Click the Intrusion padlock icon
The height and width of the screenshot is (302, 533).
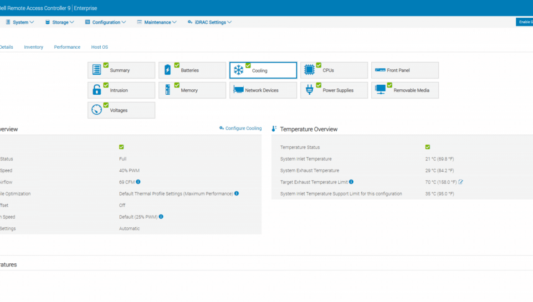coord(97,90)
